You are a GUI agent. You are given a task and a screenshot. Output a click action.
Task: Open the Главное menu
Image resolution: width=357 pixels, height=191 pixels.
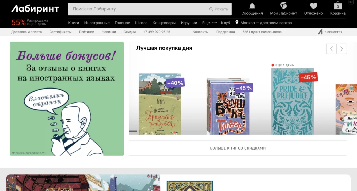[122, 23]
